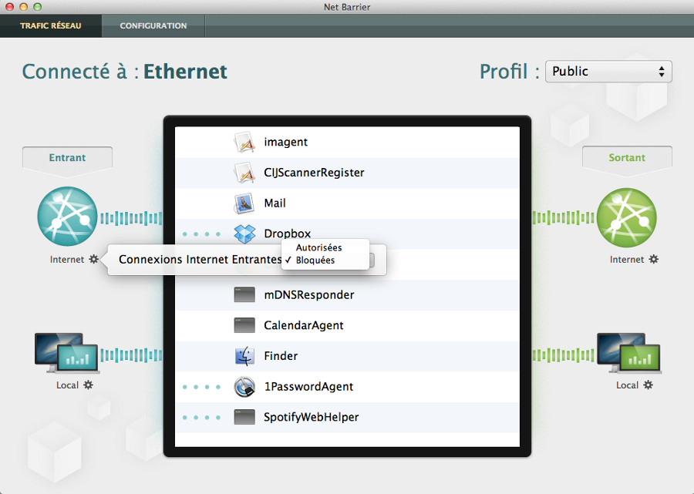The height and width of the screenshot is (494, 694).
Task: Open settings gear for outgoing Local
Action: [648, 385]
